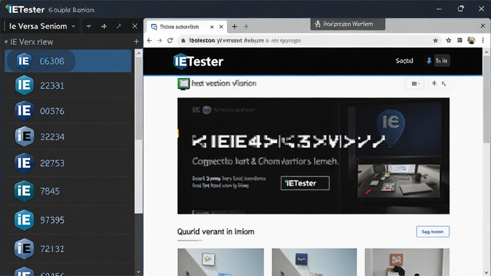
Task: Open the Ie Versa Seniom dropdown
Action: 42,26
